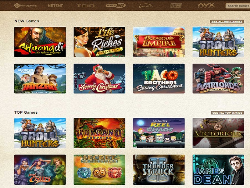The image size is (250, 188).
Task: Select the provider logo between Genii and NYX
Action: click(176, 6)
